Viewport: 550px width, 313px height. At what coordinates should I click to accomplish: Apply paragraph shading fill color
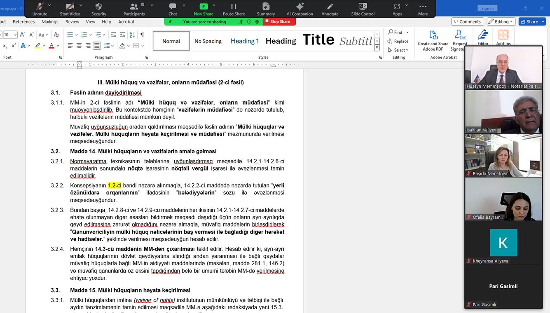[122, 46]
